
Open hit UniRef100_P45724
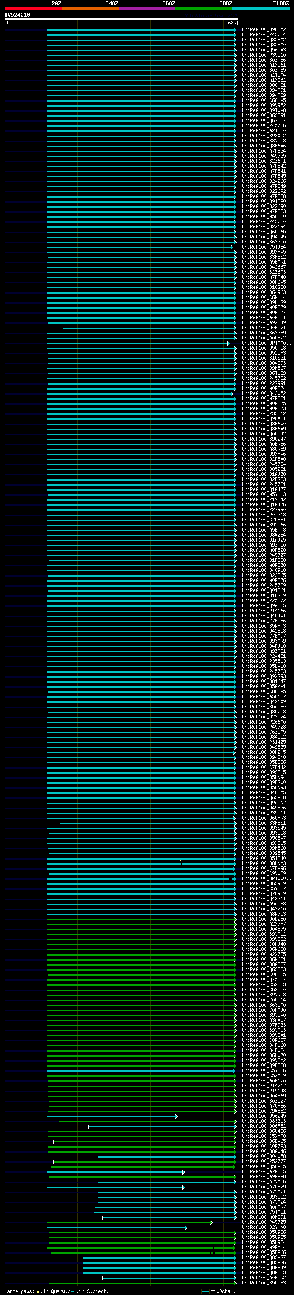click(x=263, y=35)
